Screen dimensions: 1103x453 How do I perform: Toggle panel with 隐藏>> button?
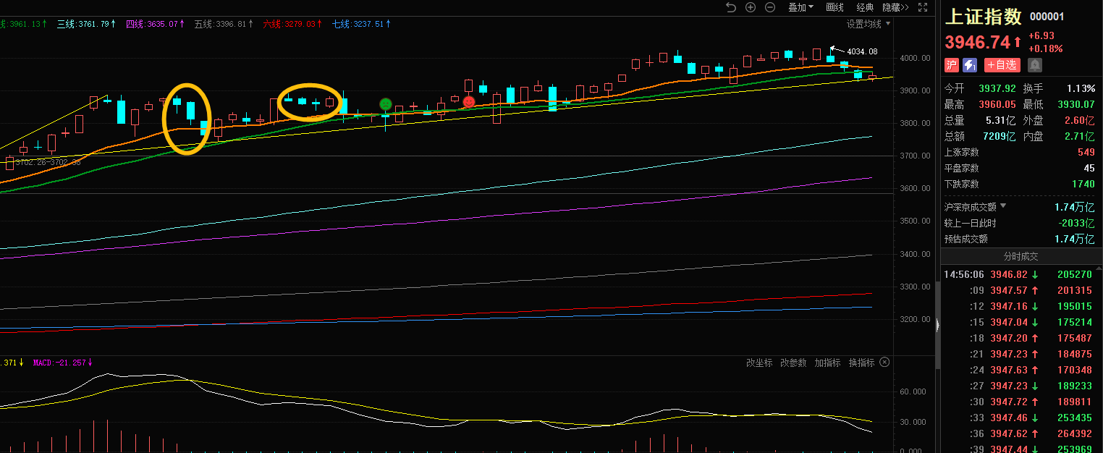click(895, 7)
